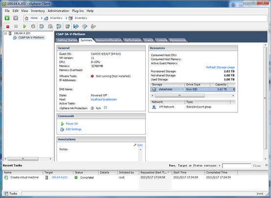Switch to the Permissions tab
271x198 pixels.
coord(178,40)
